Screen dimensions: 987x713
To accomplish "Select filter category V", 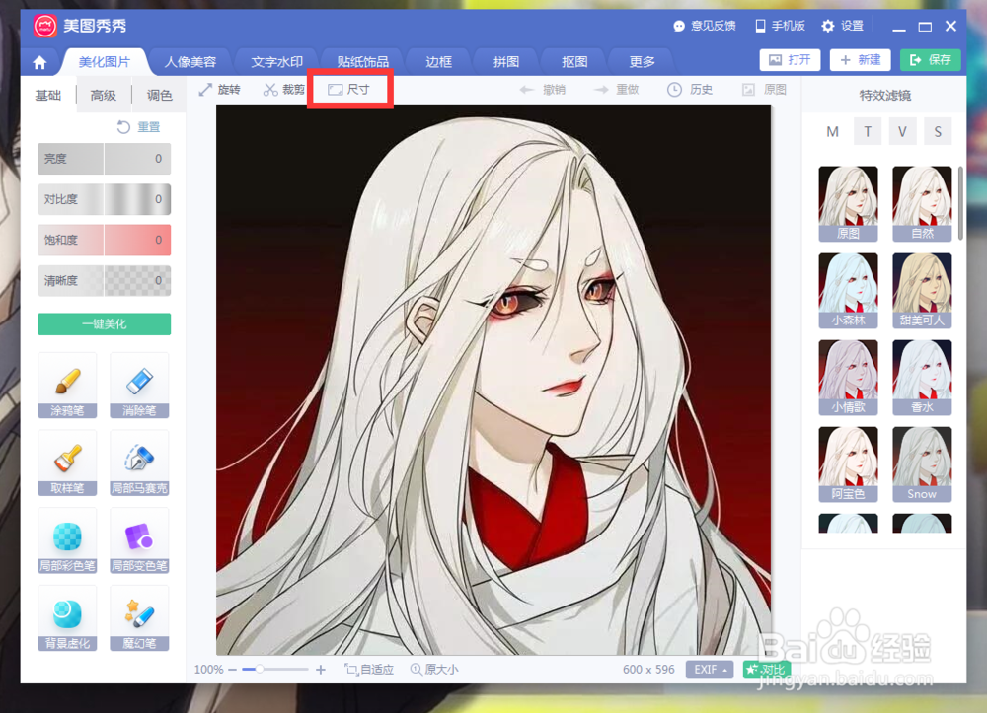I will 903,132.
